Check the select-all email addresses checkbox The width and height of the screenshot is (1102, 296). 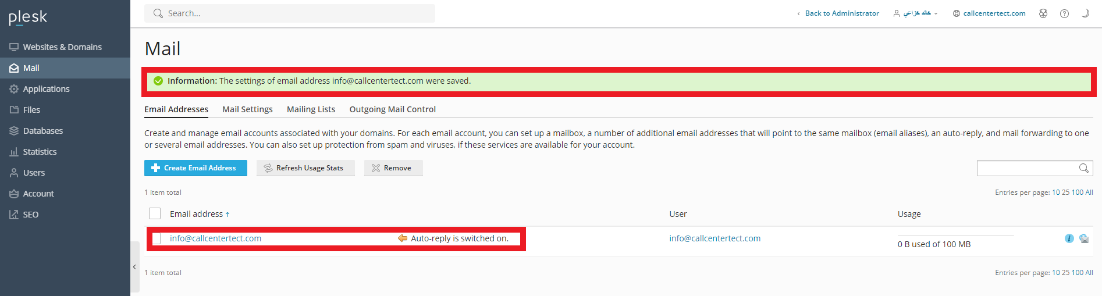click(x=155, y=214)
